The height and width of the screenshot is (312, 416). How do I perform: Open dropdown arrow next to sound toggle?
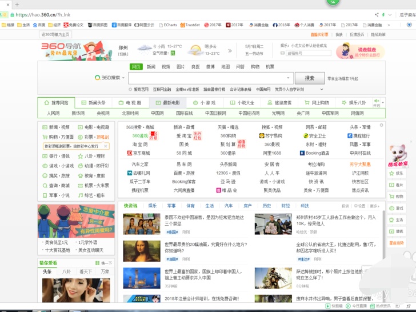coord(383,102)
